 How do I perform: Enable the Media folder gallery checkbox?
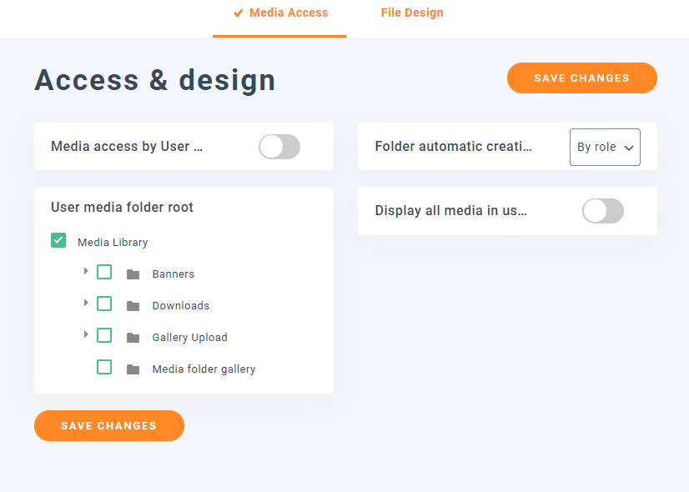104,367
